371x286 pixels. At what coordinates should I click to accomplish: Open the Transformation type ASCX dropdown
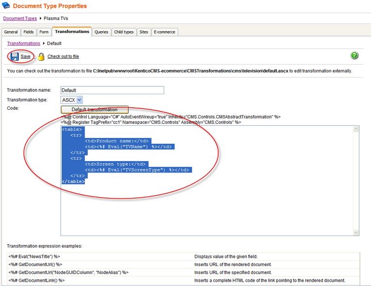pyautogui.click(x=71, y=100)
